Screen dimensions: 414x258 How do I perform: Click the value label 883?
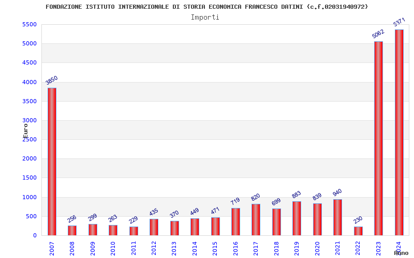(296, 195)
